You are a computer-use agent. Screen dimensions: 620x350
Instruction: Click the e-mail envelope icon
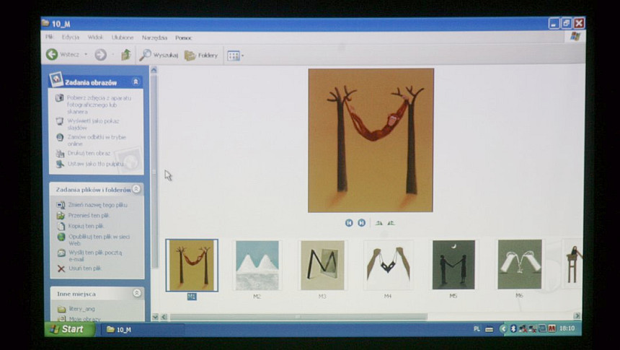coord(61,253)
